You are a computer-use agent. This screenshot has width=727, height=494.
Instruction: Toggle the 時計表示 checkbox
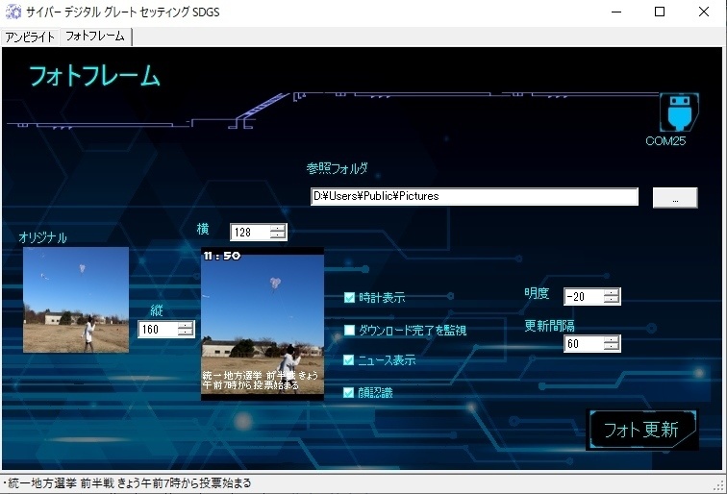349,298
